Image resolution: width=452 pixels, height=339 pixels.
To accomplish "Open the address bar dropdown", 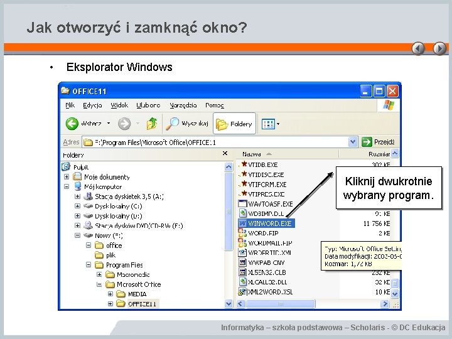I will click(353, 142).
